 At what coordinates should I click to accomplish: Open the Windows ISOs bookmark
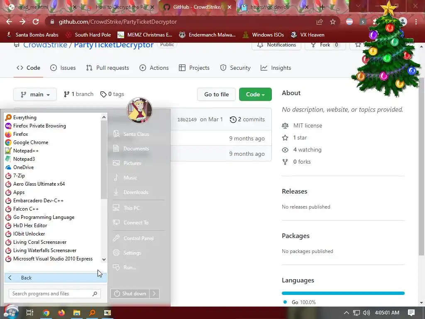[x=263, y=35]
